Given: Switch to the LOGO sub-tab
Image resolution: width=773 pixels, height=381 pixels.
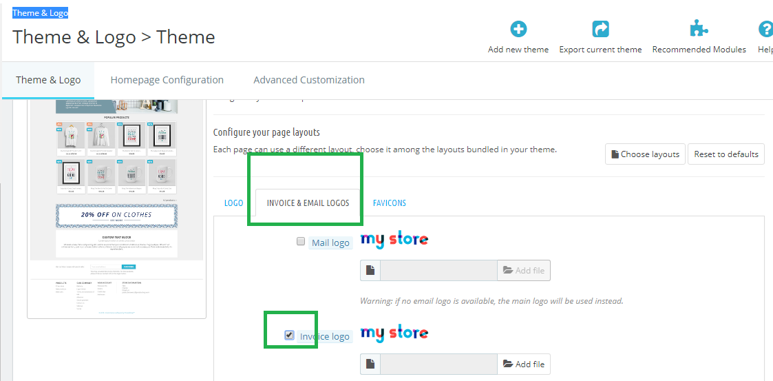Looking at the screenshot, I should coord(233,203).
